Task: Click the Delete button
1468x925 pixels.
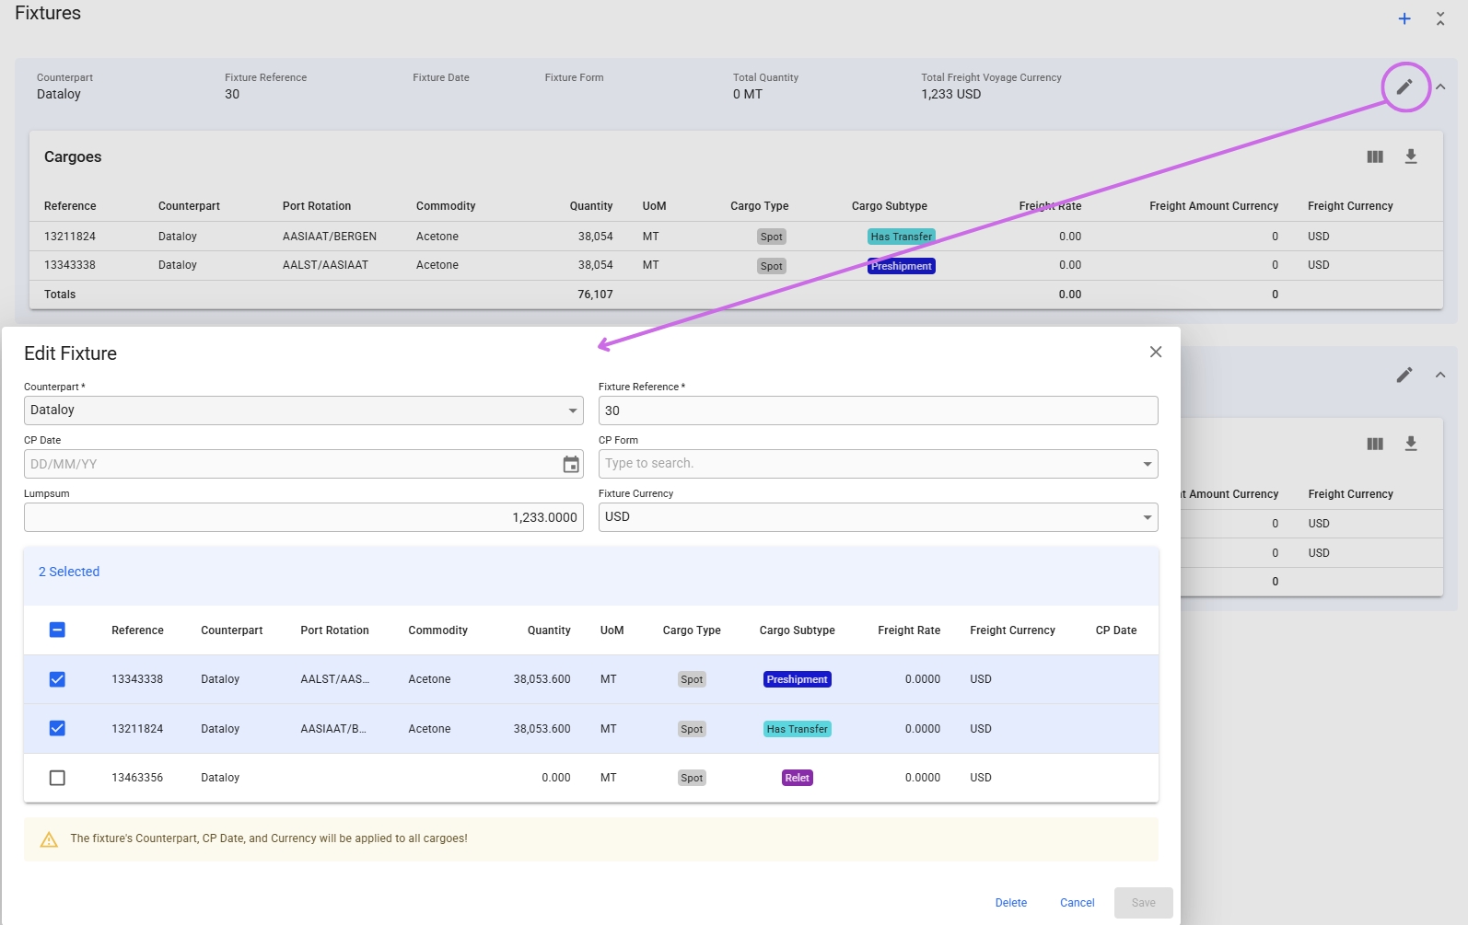Action: pos(1010,903)
